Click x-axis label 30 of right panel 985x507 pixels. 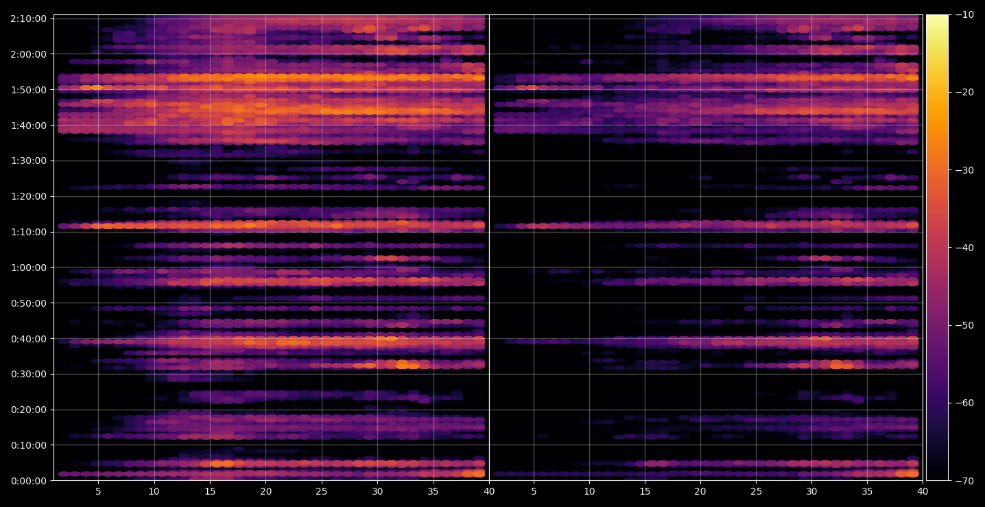tap(811, 491)
